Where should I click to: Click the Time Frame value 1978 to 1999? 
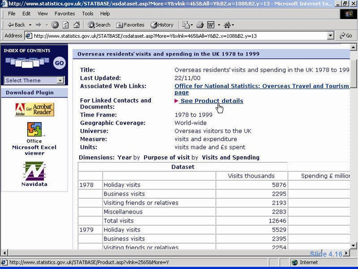(194, 115)
